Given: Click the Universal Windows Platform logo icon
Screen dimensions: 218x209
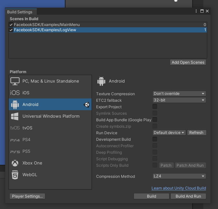Looking at the screenshot, I should [15, 116].
